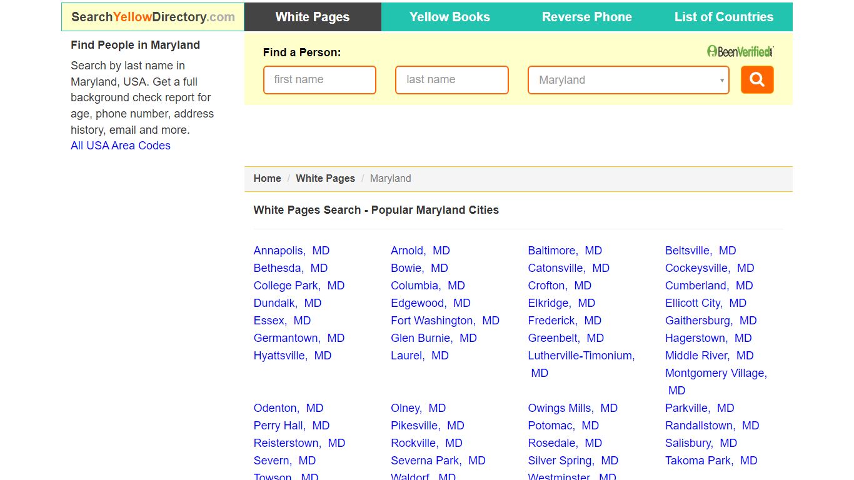Open Gaithersburg, MD listing

click(x=711, y=321)
